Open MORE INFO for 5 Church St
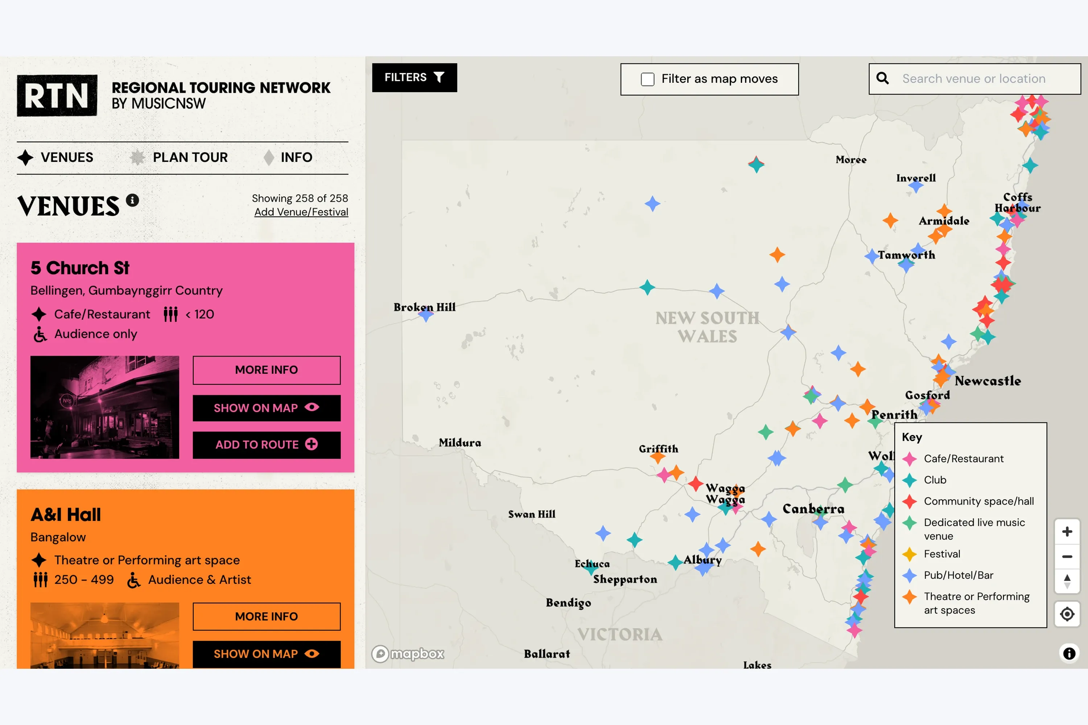1088x725 pixels. (267, 370)
